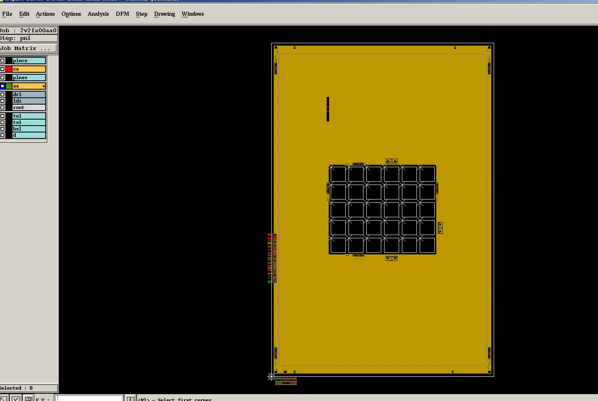Click the Selected : 0 status text

pos(17,388)
